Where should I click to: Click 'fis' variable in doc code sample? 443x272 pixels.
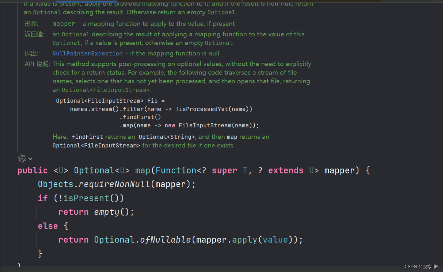[x=152, y=101]
